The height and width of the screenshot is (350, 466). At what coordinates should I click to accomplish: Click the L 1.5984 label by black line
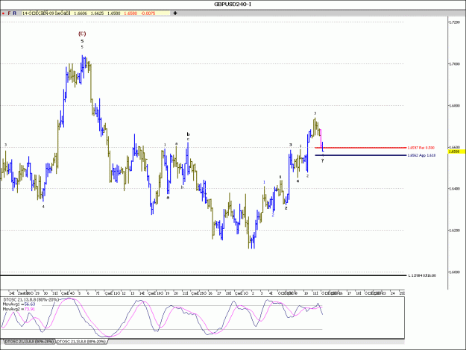click(x=422, y=275)
